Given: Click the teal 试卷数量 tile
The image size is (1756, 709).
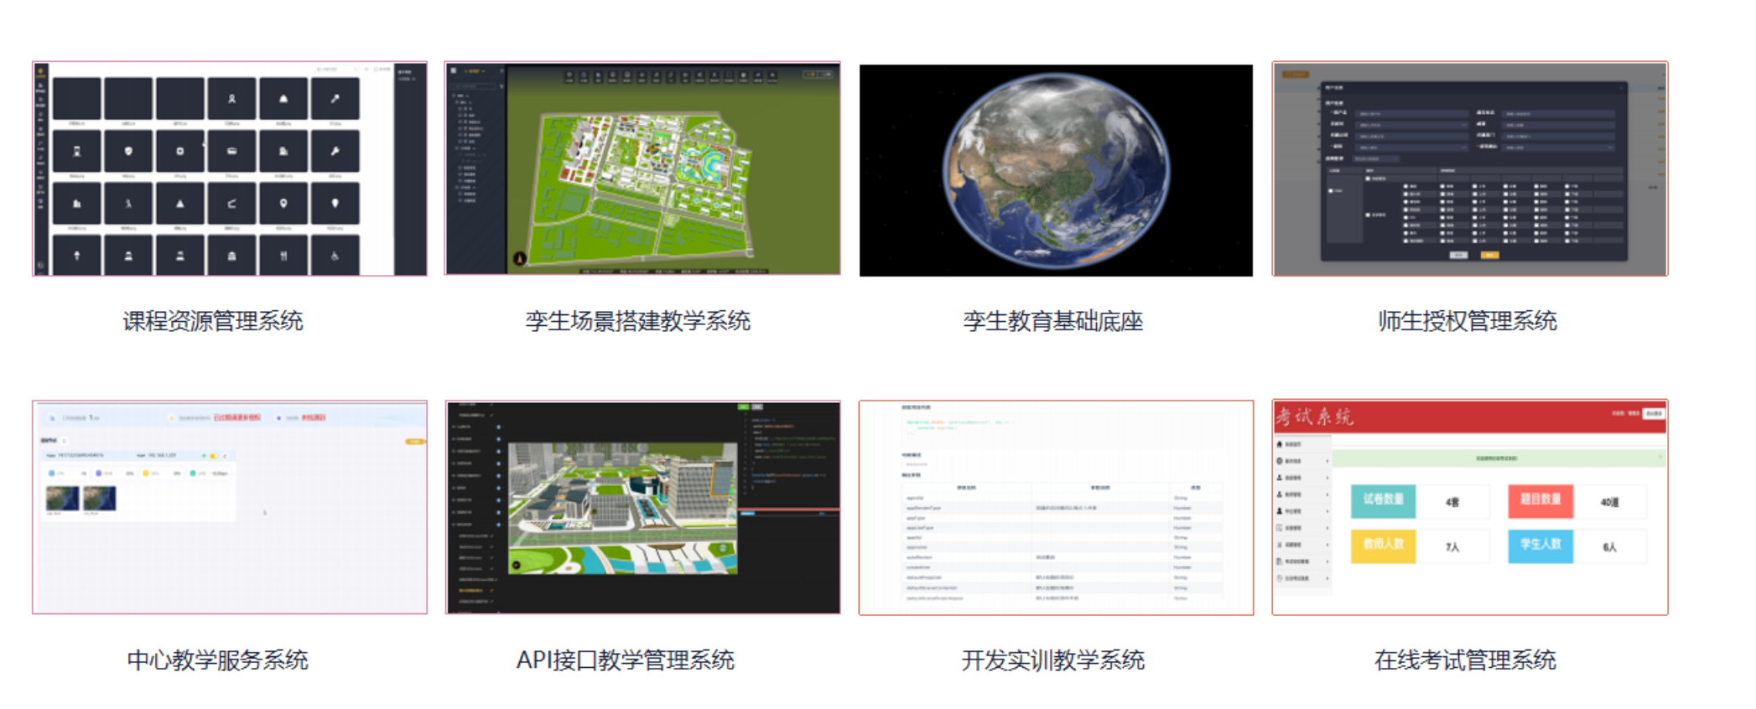Looking at the screenshot, I should 1383,500.
